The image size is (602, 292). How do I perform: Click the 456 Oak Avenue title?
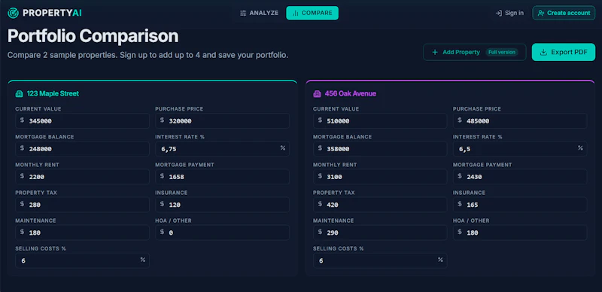[351, 94]
